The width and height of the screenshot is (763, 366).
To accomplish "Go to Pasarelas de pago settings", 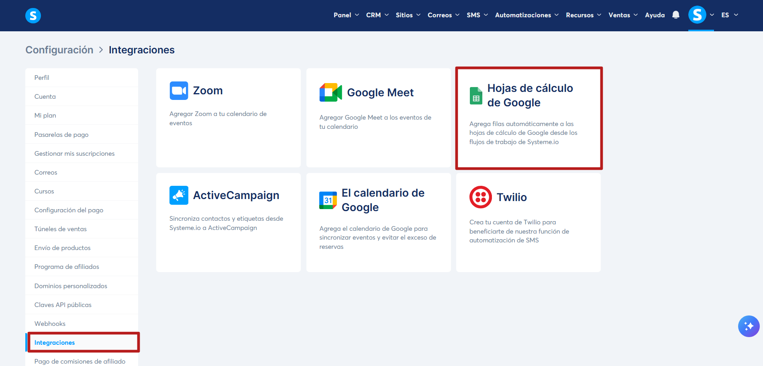I will 61,134.
